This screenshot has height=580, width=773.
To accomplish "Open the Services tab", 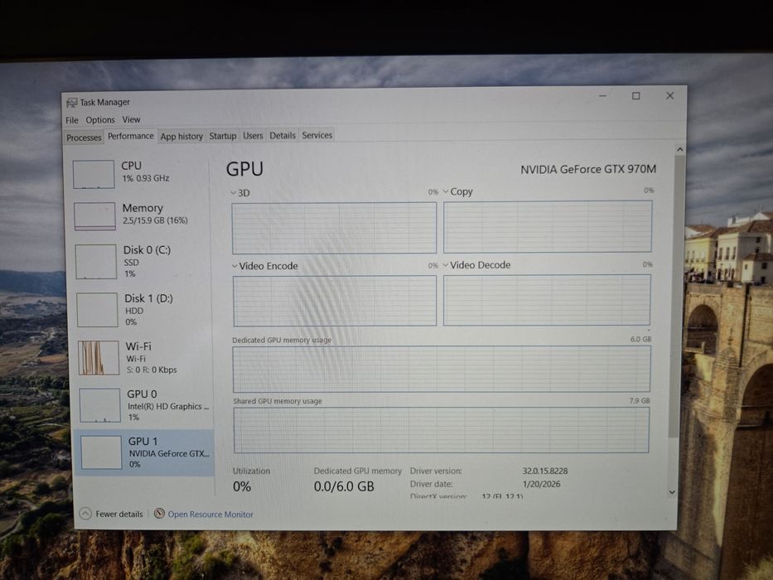I will coord(317,135).
